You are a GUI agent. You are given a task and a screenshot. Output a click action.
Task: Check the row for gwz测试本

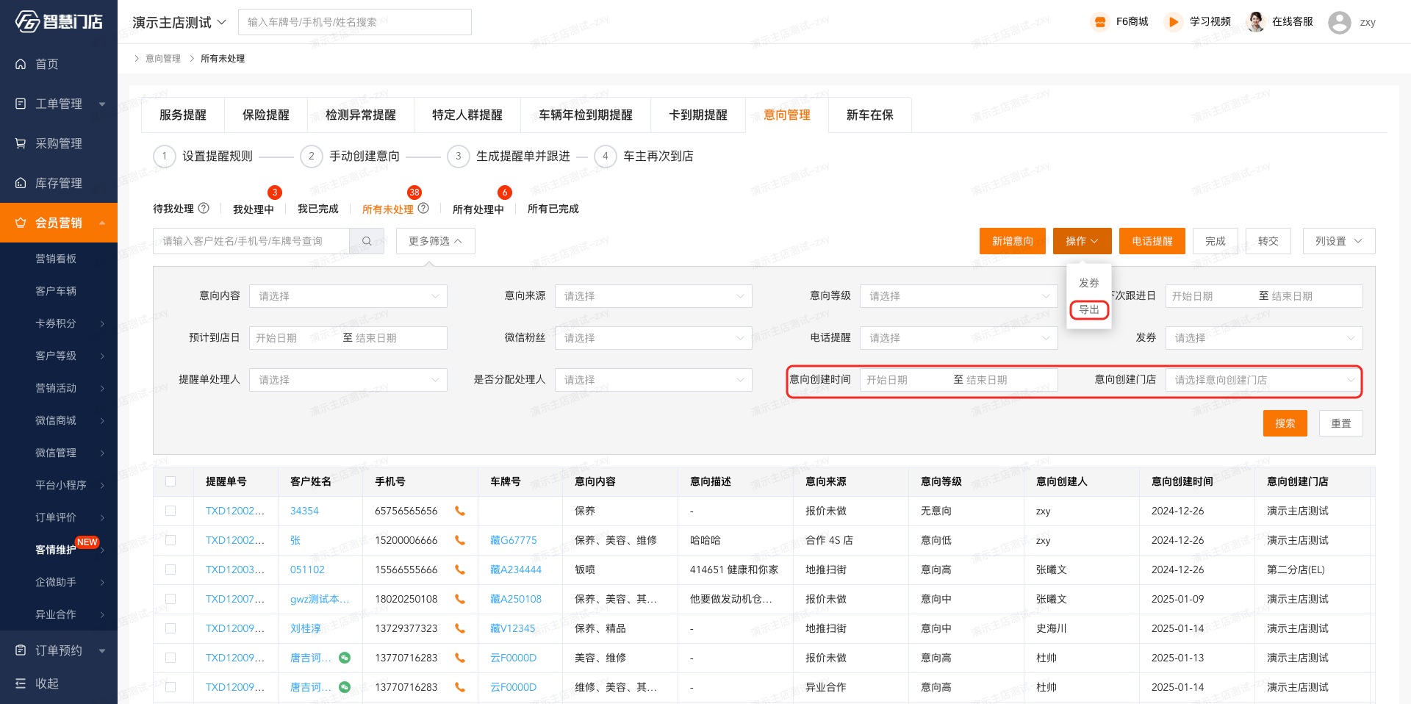point(170,599)
